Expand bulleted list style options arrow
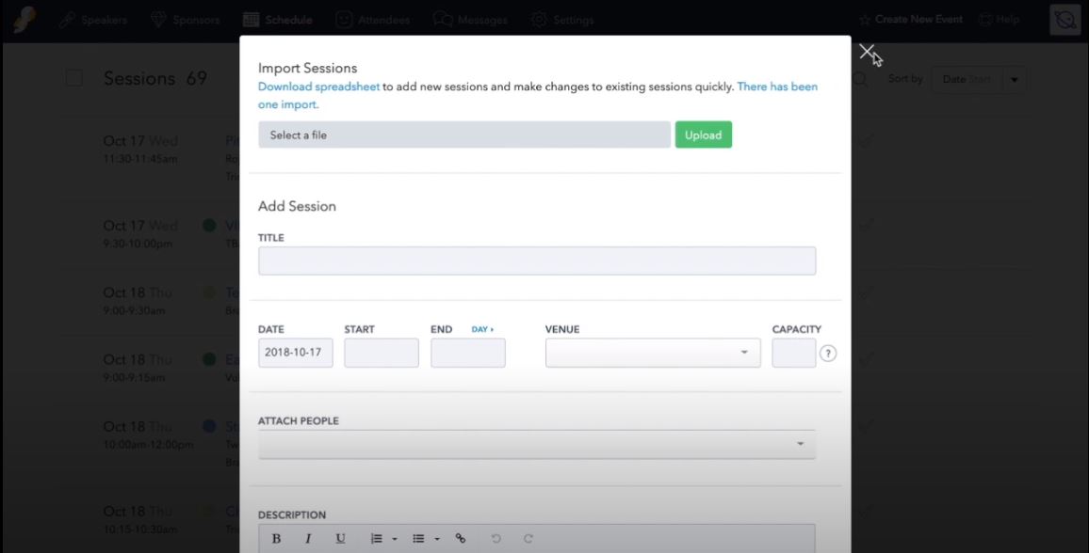The width and height of the screenshot is (1089, 553). click(x=437, y=539)
